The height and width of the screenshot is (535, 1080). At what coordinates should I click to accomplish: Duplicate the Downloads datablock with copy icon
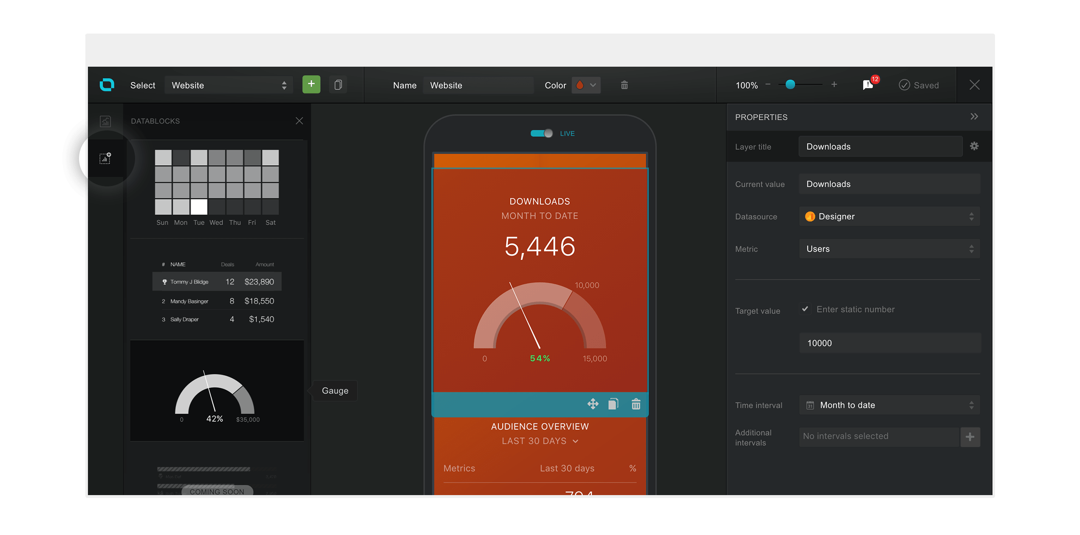coord(613,404)
